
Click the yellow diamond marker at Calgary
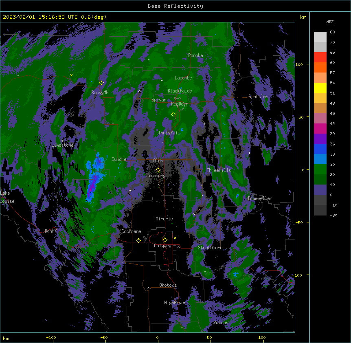click(x=165, y=240)
